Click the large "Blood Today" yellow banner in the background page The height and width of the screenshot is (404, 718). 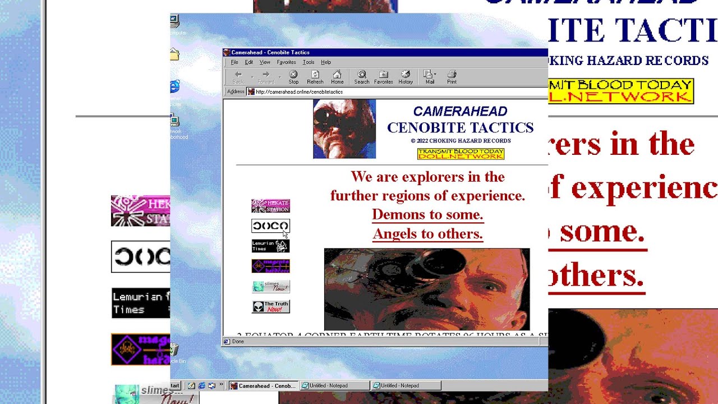tap(621, 91)
